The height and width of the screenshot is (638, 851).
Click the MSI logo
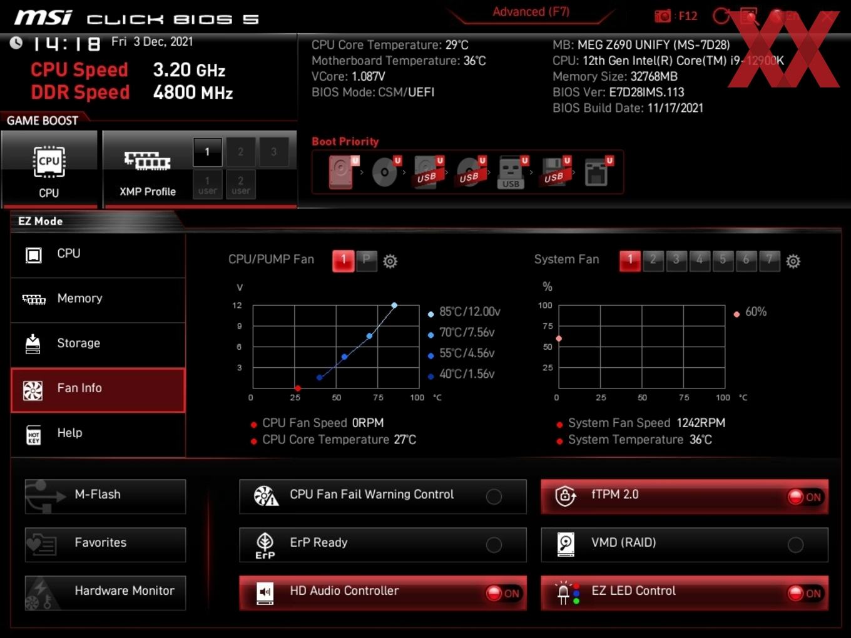click(x=43, y=18)
